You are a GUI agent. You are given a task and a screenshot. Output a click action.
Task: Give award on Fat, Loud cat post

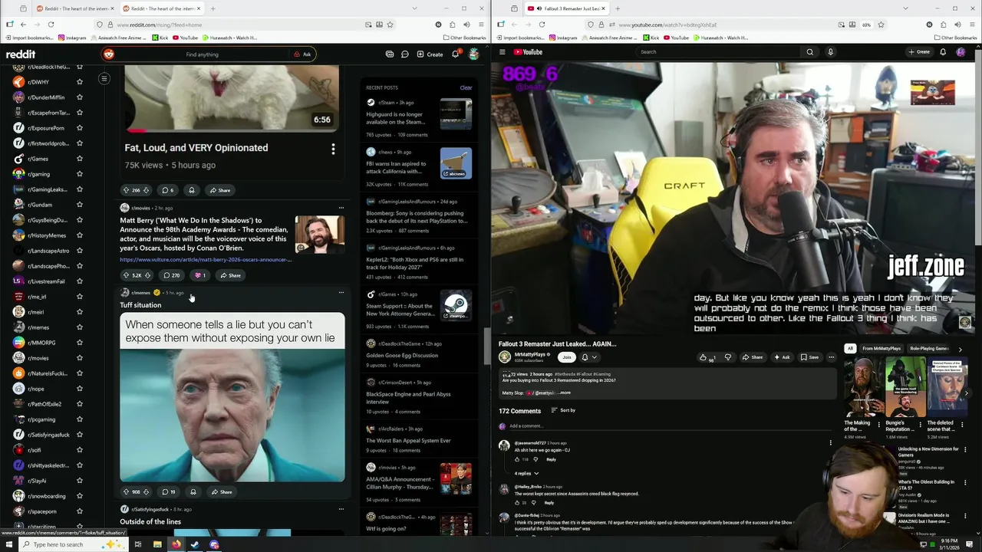click(192, 190)
